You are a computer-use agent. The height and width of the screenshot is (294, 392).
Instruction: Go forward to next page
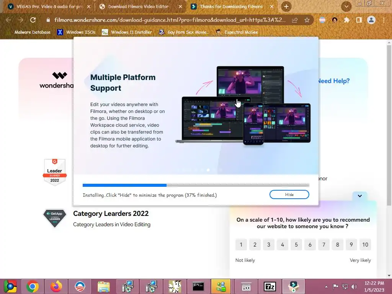point(21,20)
